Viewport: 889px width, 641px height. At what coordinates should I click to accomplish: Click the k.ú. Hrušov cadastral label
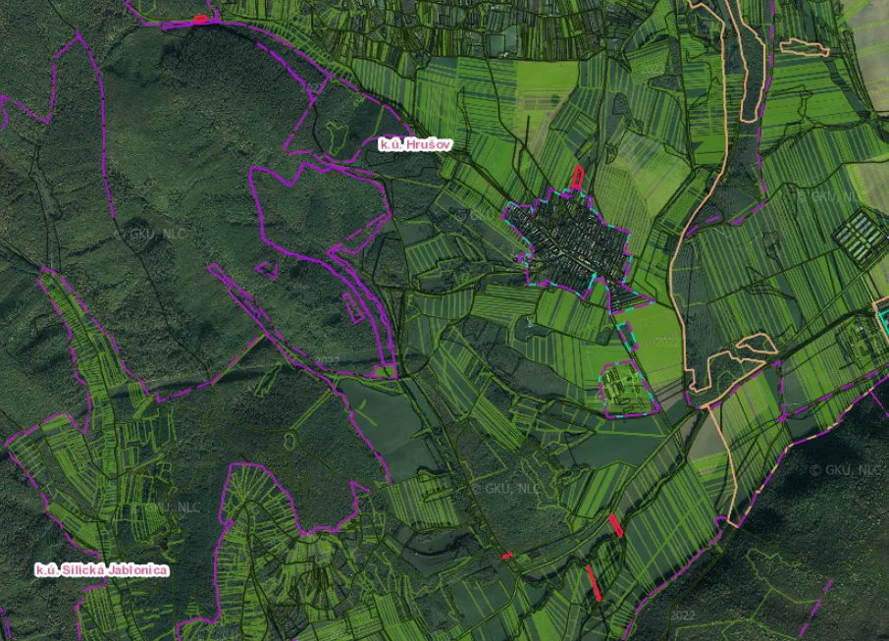[x=416, y=144]
